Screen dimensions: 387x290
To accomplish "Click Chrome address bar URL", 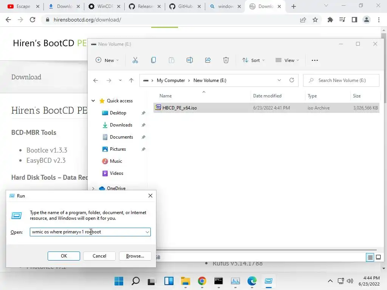I will (87, 20).
